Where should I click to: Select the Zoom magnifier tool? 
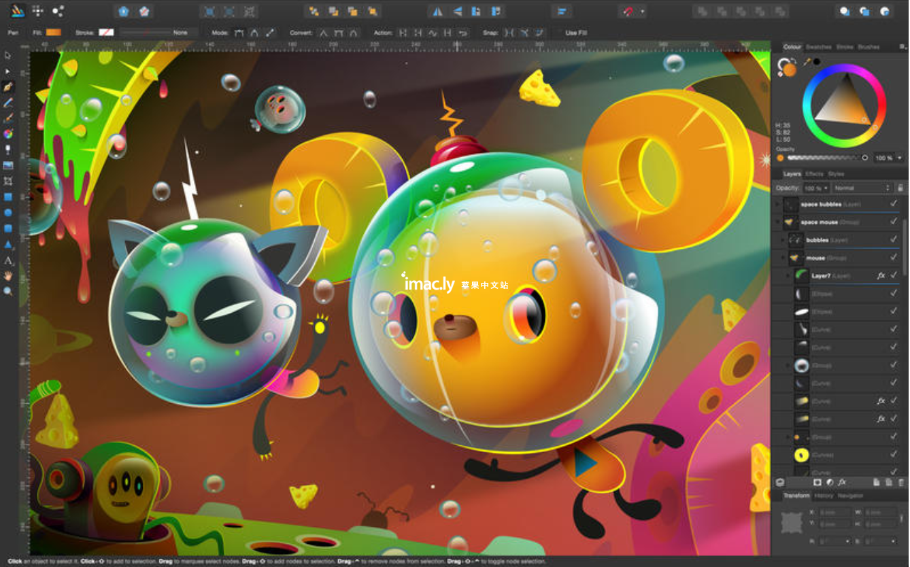coord(8,291)
